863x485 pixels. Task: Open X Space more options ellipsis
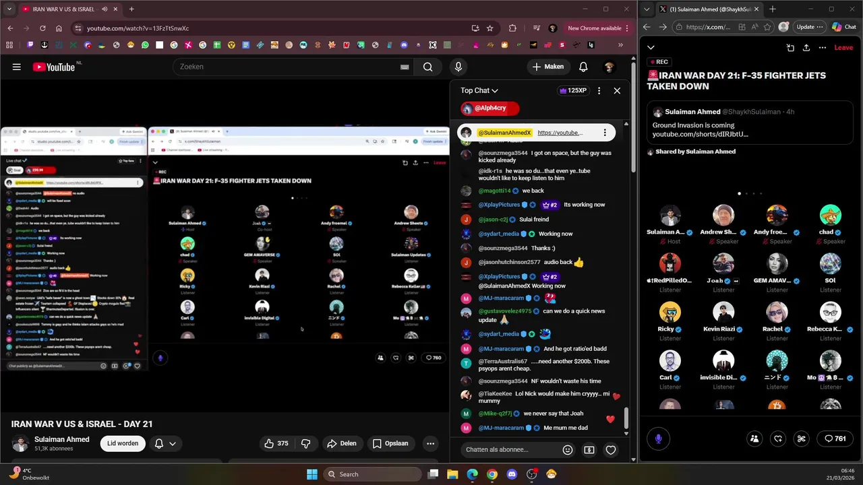point(822,48)
